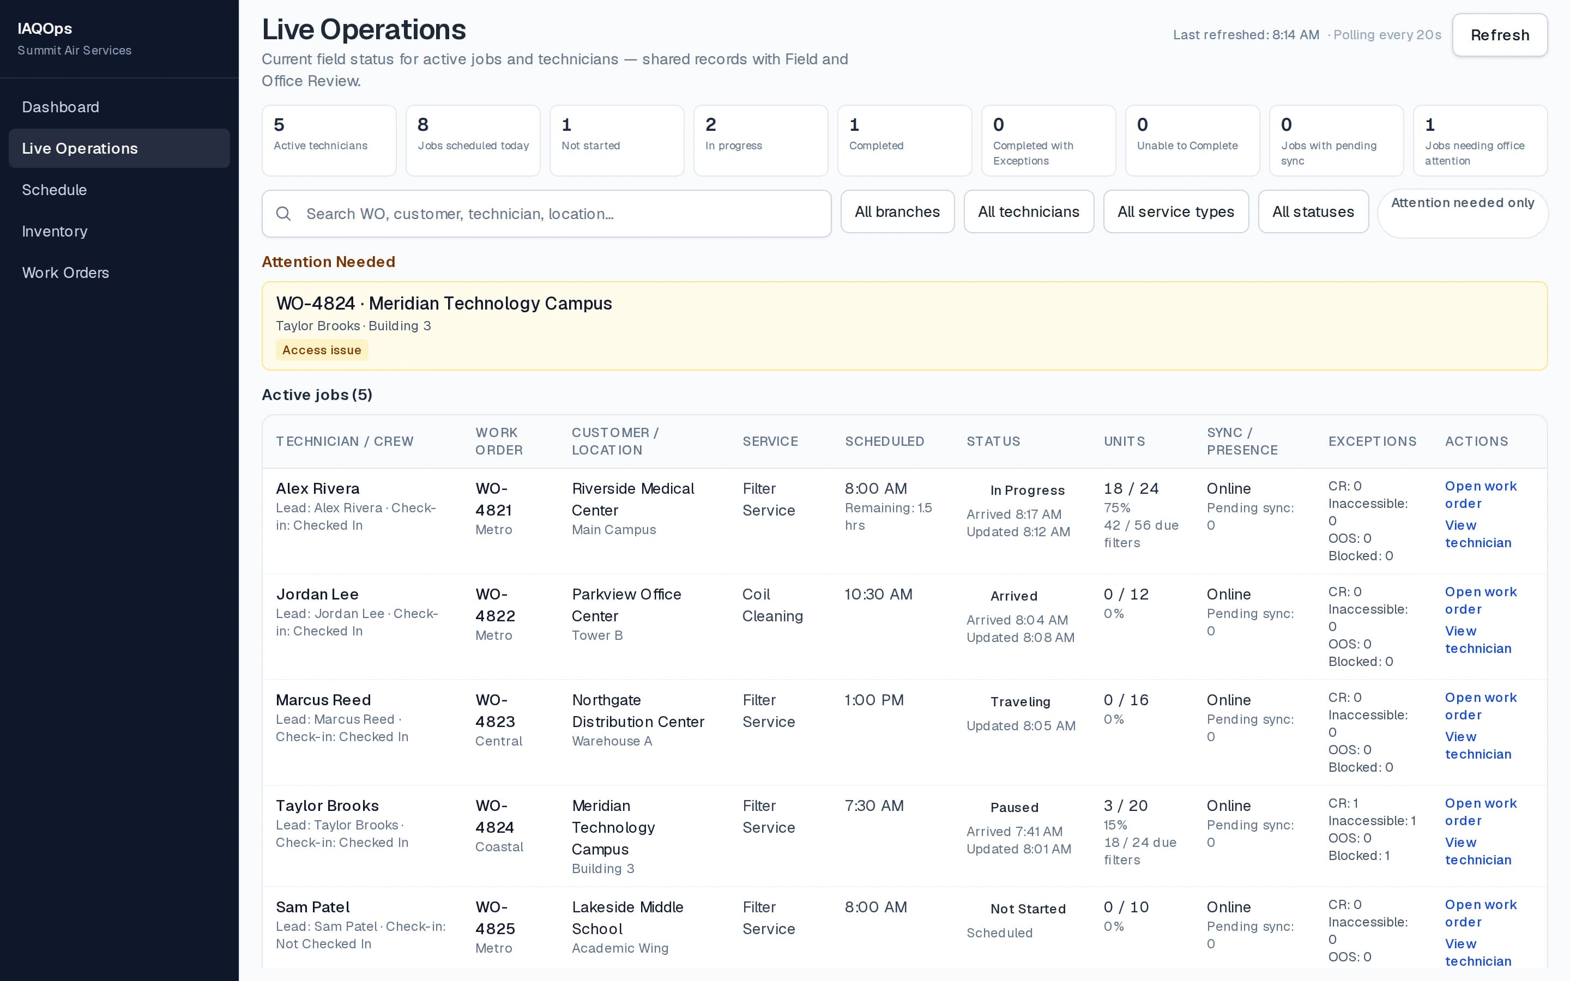Select the In progress stat card
The image size is (1570, 981).
pos(760,141)
